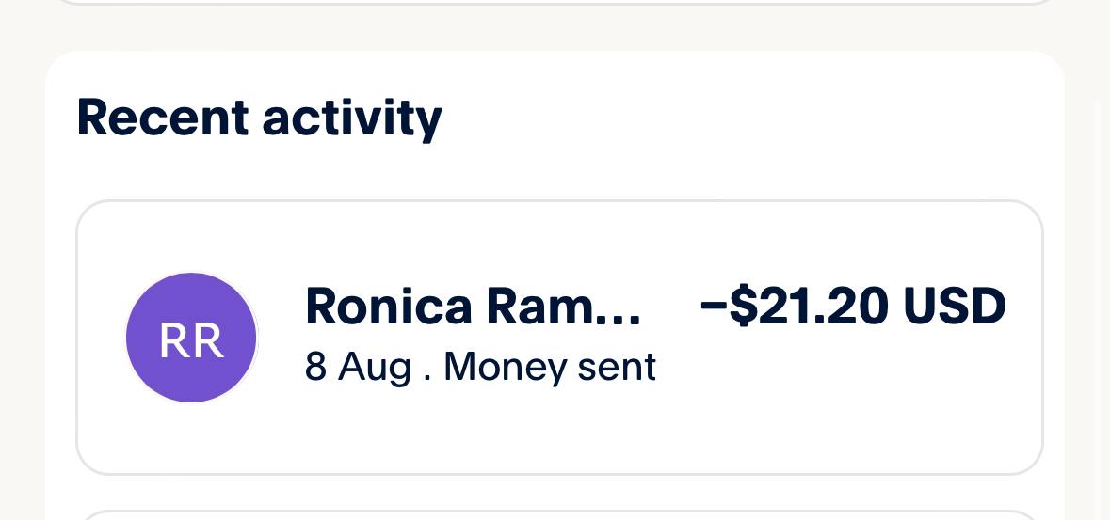Click the Money sent status label
The width and height of the screenshot is (1110, 520).
coord(549,367)
